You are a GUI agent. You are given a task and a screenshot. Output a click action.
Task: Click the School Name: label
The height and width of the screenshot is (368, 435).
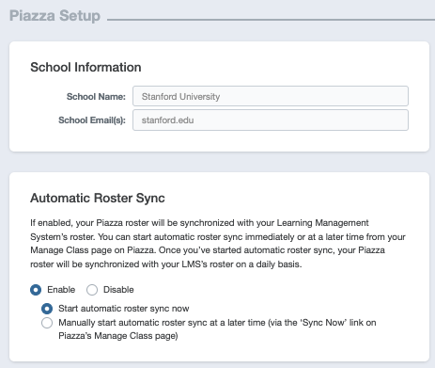[x=96, y=97]
